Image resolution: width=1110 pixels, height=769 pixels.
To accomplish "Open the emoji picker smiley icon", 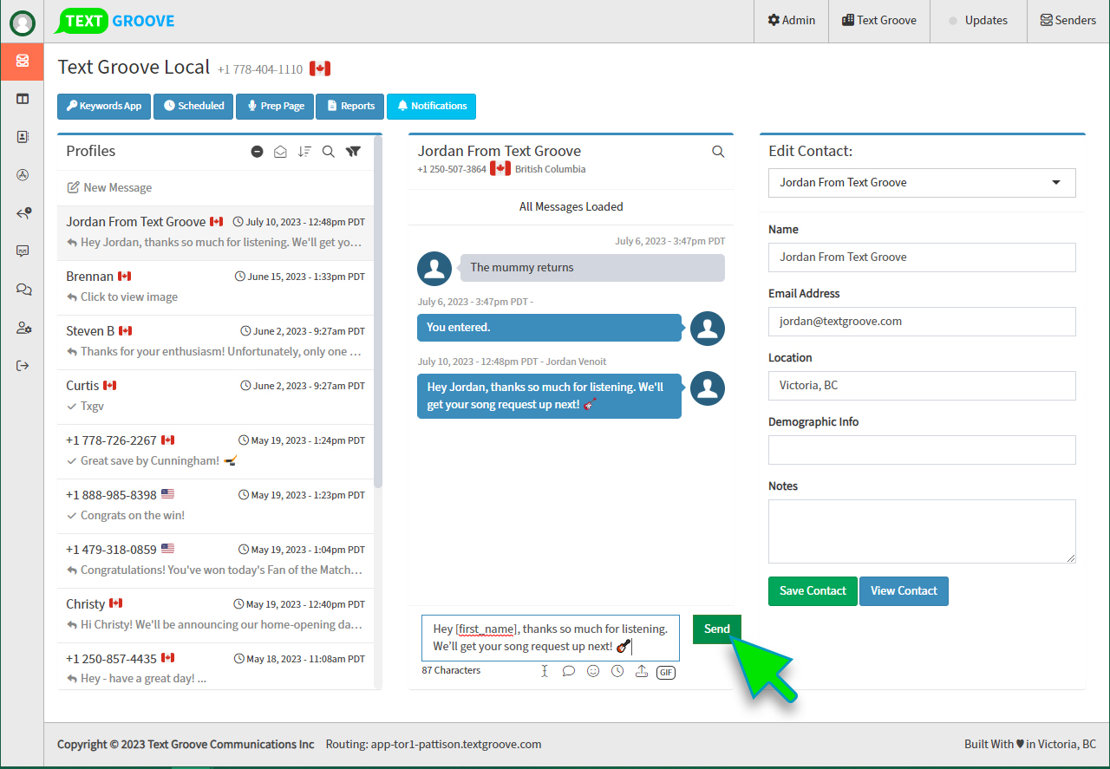I will click(x=593, y=671).
